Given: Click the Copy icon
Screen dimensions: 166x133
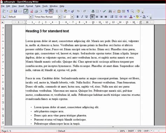Looking at the screenshot, I should pyautogui.click(x=61, y=11).
